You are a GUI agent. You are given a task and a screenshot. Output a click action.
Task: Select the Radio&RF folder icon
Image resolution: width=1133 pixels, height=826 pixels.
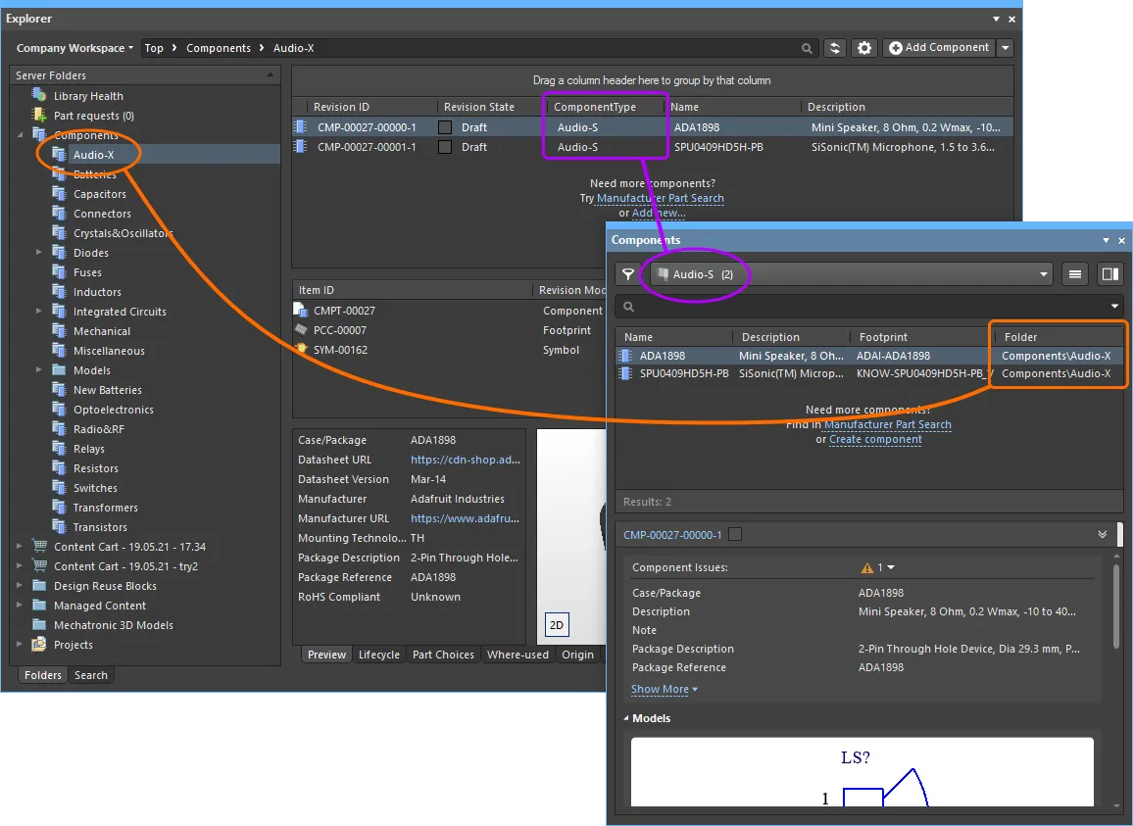tap(59, 428)
